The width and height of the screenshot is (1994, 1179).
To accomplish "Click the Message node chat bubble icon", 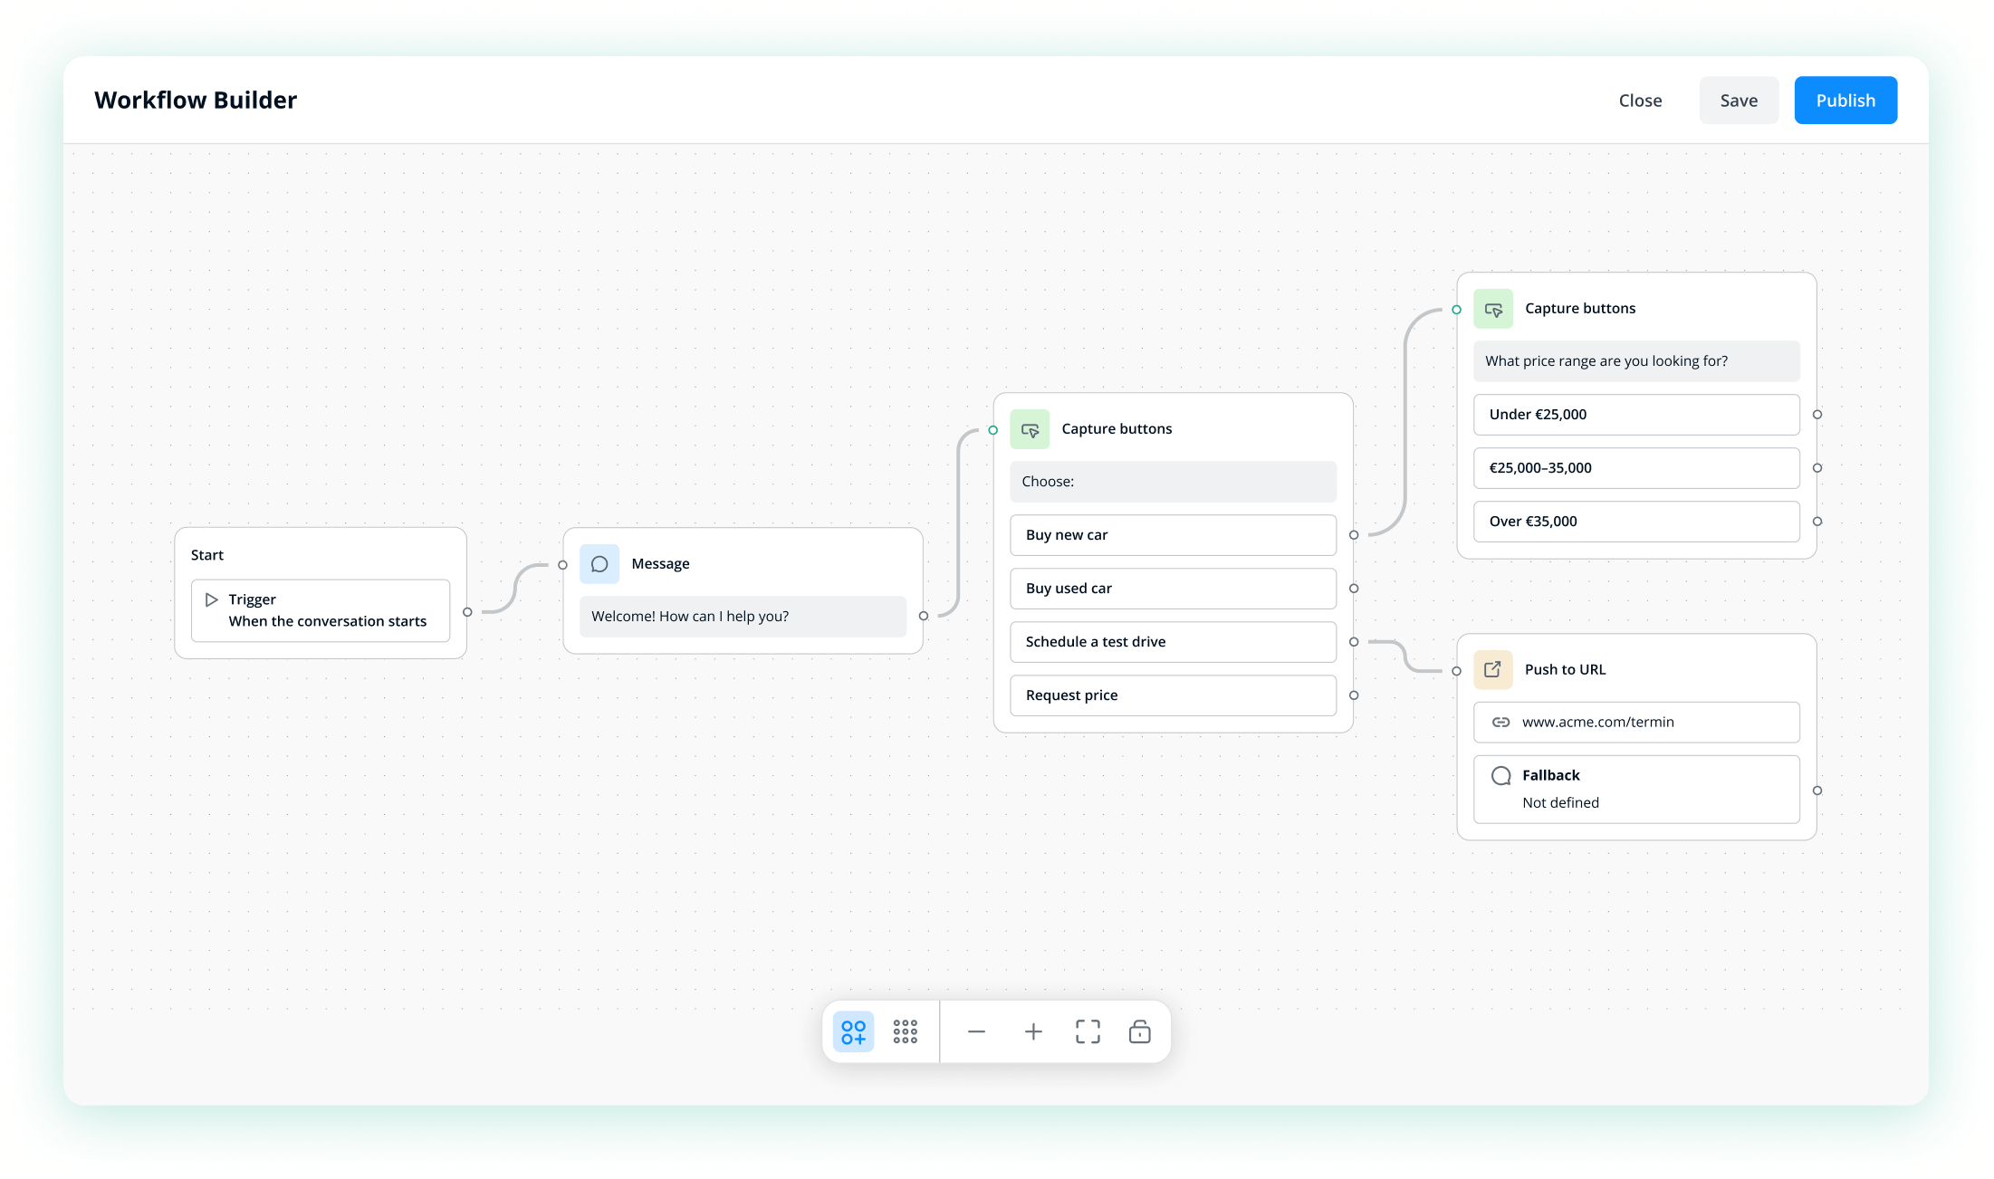I will (599, 564).
